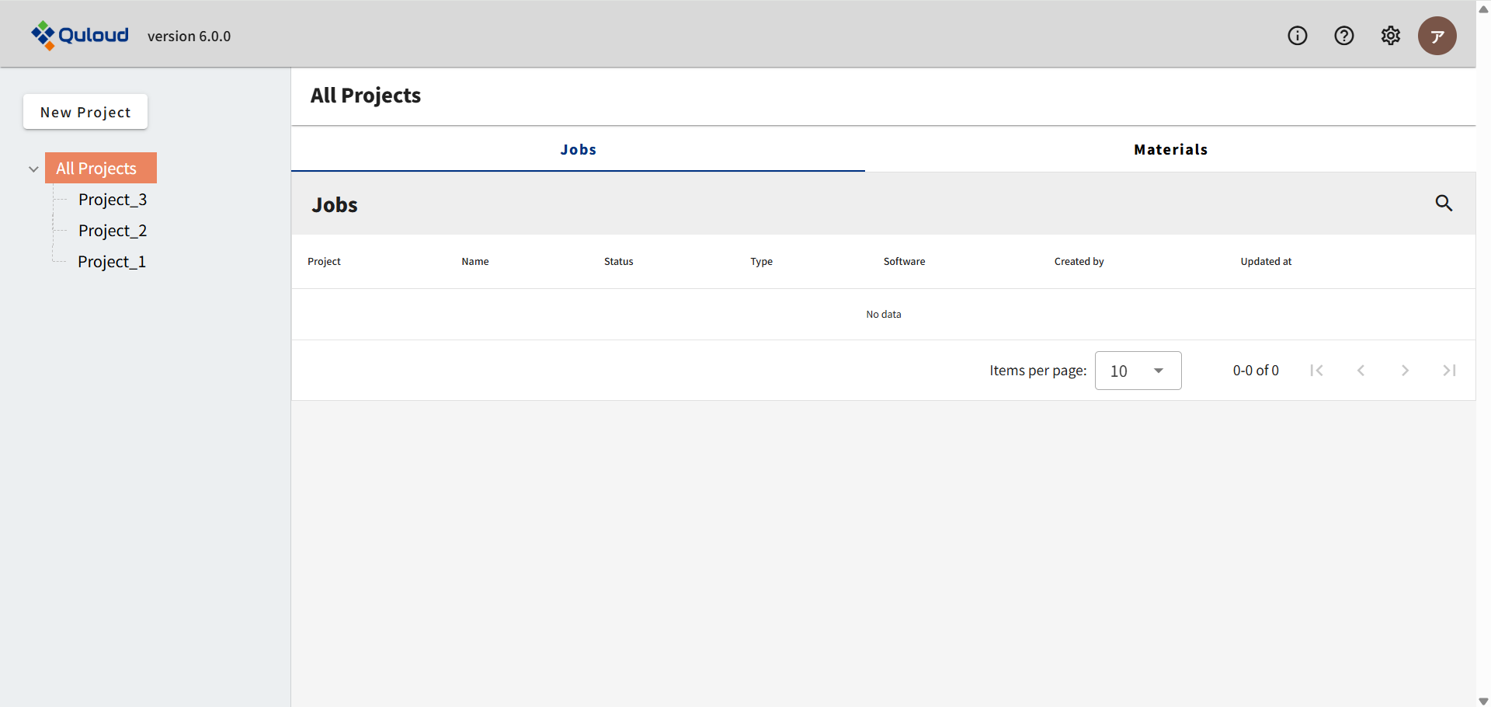This screenshot has width=1491, height=707.
Task: Click the scrollbar down arrow
Action: tap(1483, 701)
